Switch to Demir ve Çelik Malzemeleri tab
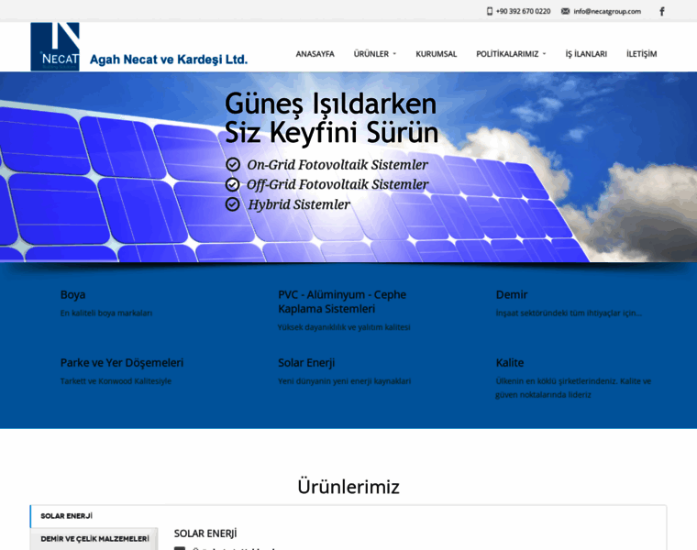Image resolution: width=697 pixels, height=550 pixels. point(94,539)
